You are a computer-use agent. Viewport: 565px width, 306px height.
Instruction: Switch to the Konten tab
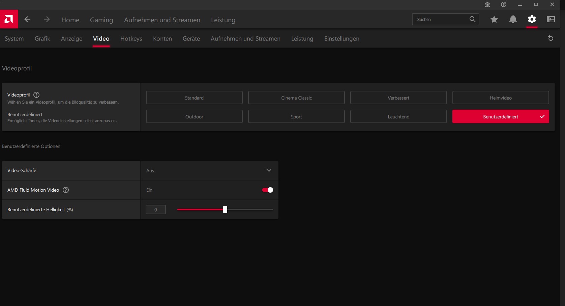(162, 38)
